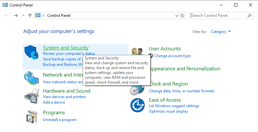Expand the address bar history dropdown

point(177,16)
